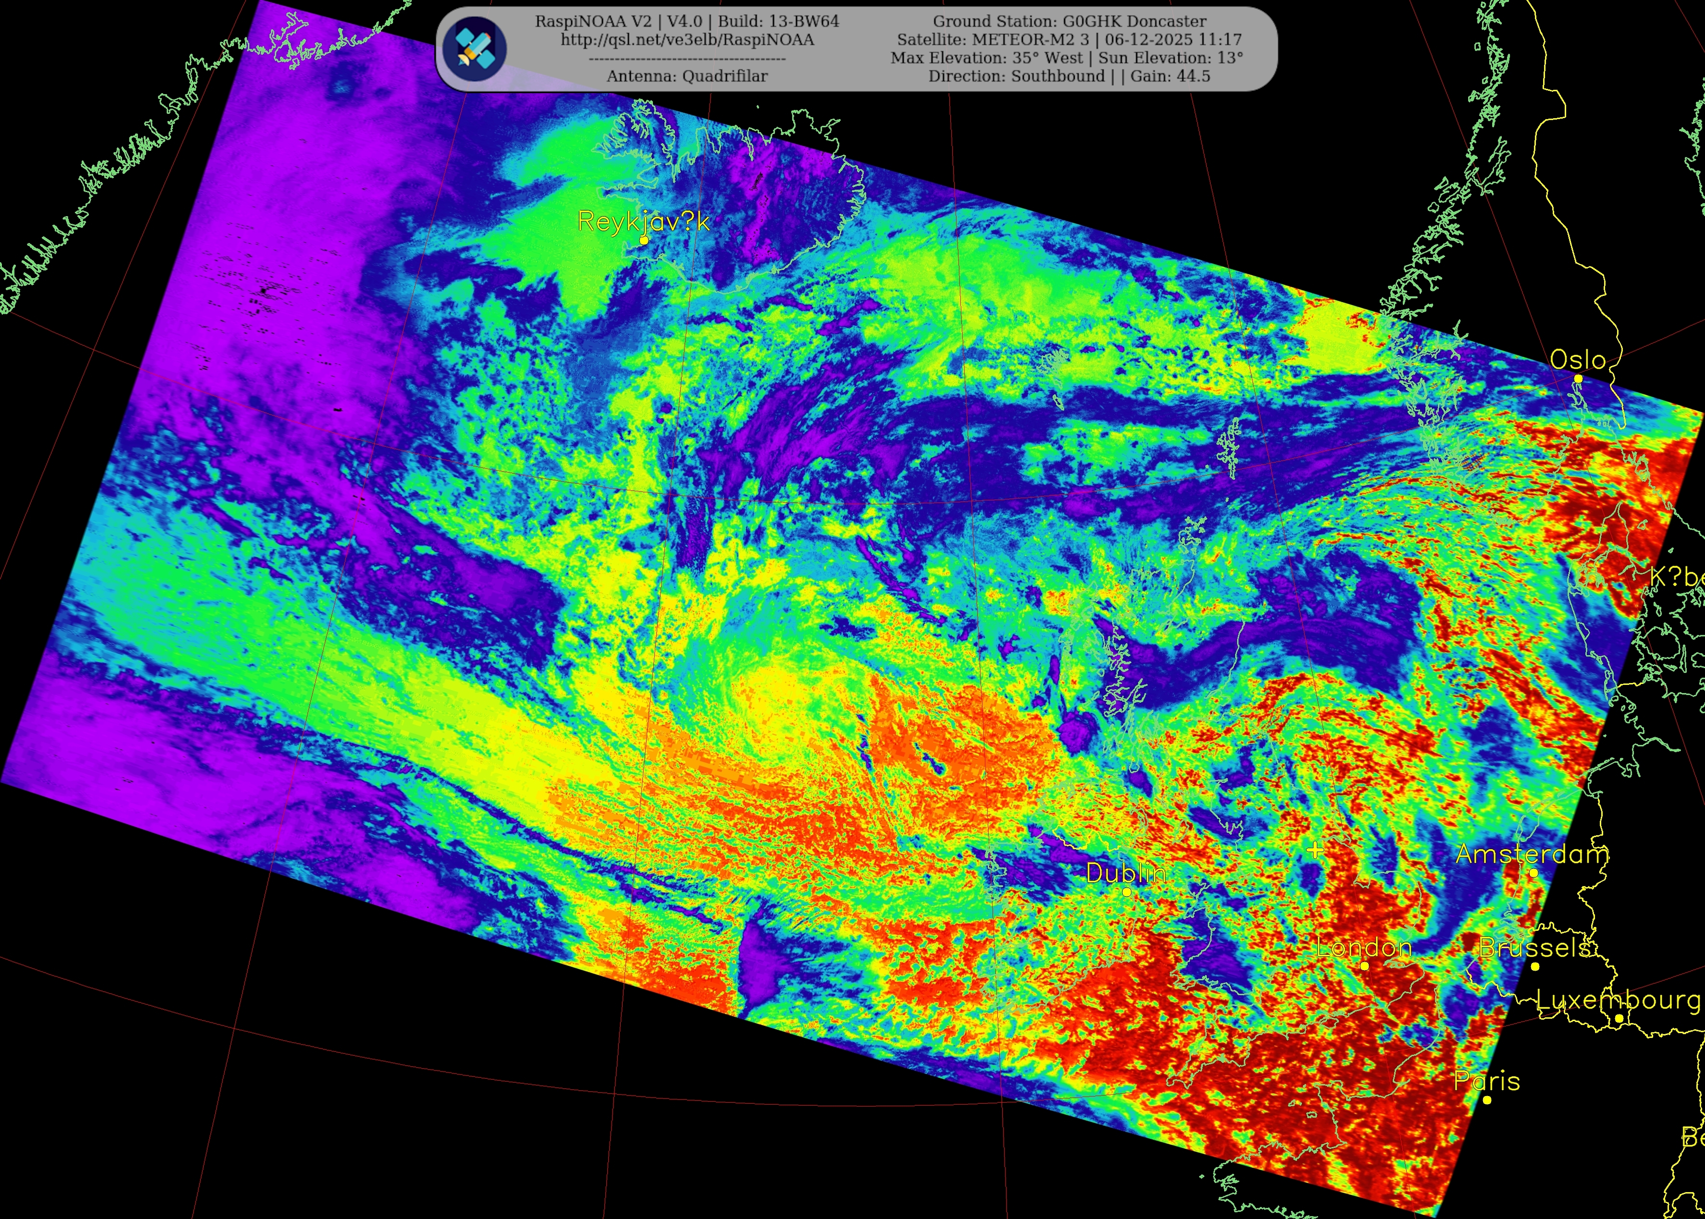The image size is (1705, 1219).
Task: Click the yellow ground station crosshair marker
Action: point(1314,850)
